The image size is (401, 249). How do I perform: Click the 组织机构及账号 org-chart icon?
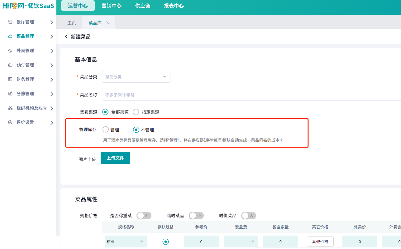pyautogui.click(x=10, y=108)
